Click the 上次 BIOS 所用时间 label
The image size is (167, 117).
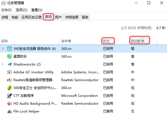click(136, 28)
